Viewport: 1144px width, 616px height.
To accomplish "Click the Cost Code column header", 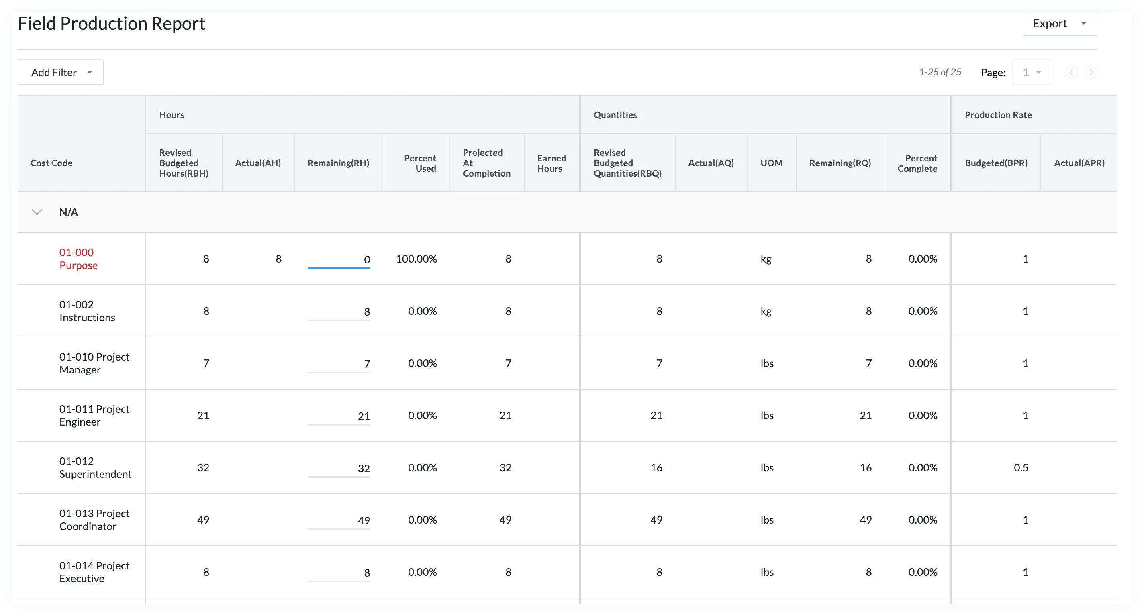I will [51, 163].
